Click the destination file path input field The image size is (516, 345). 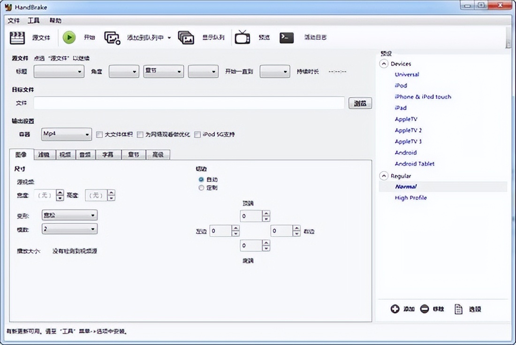[189, 103]
